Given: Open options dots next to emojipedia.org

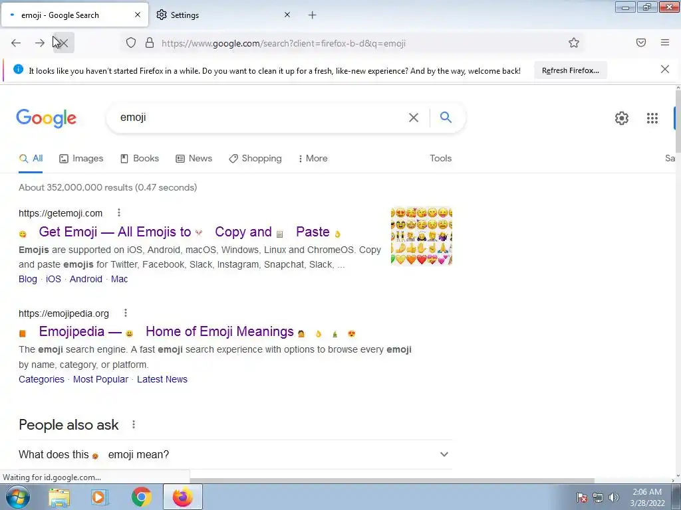Looking at the screenshot, I should (126, 313).
